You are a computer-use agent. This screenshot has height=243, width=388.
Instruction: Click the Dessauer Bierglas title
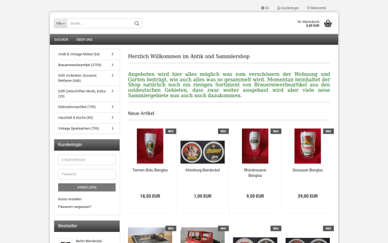(308, 170)
